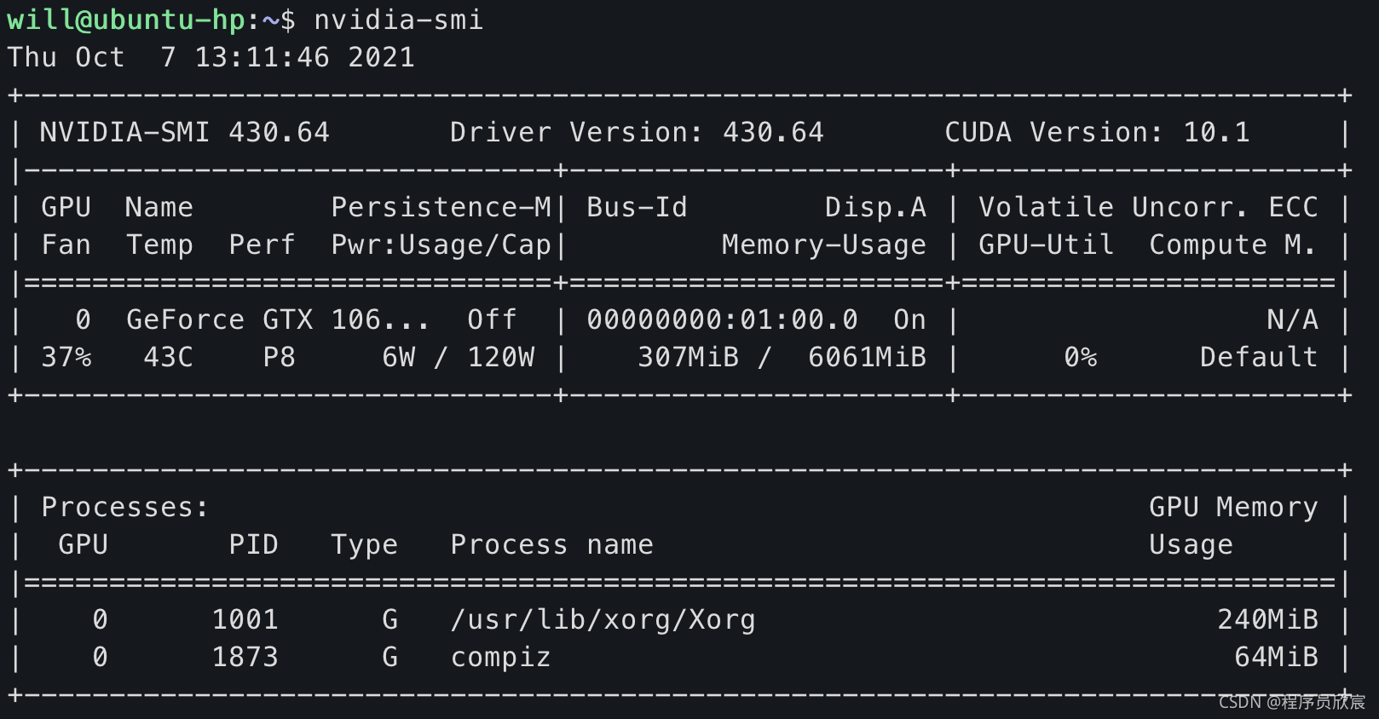This screenshot has height=719, width=1379.
Task: Click used memory value '307MiB'
Action: pos(688,357)
